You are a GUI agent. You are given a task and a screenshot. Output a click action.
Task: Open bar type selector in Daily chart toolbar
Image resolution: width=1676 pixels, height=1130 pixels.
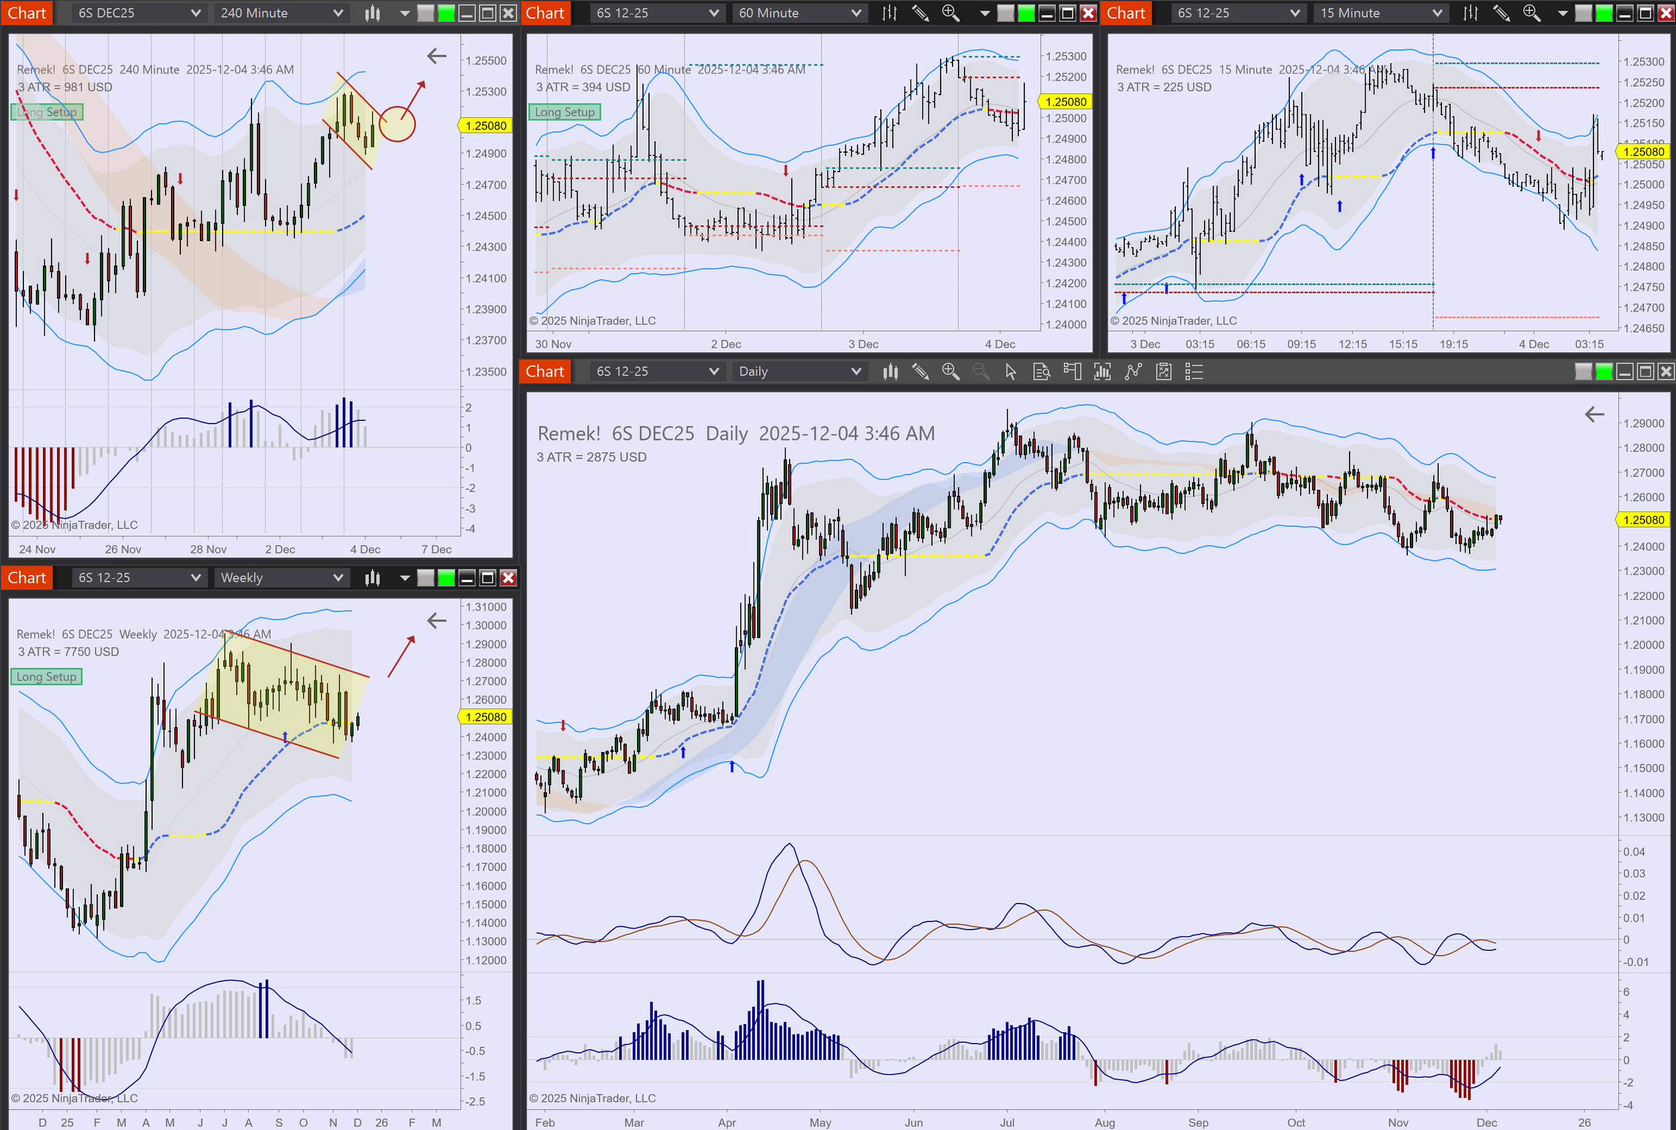(x=890, y=371)
